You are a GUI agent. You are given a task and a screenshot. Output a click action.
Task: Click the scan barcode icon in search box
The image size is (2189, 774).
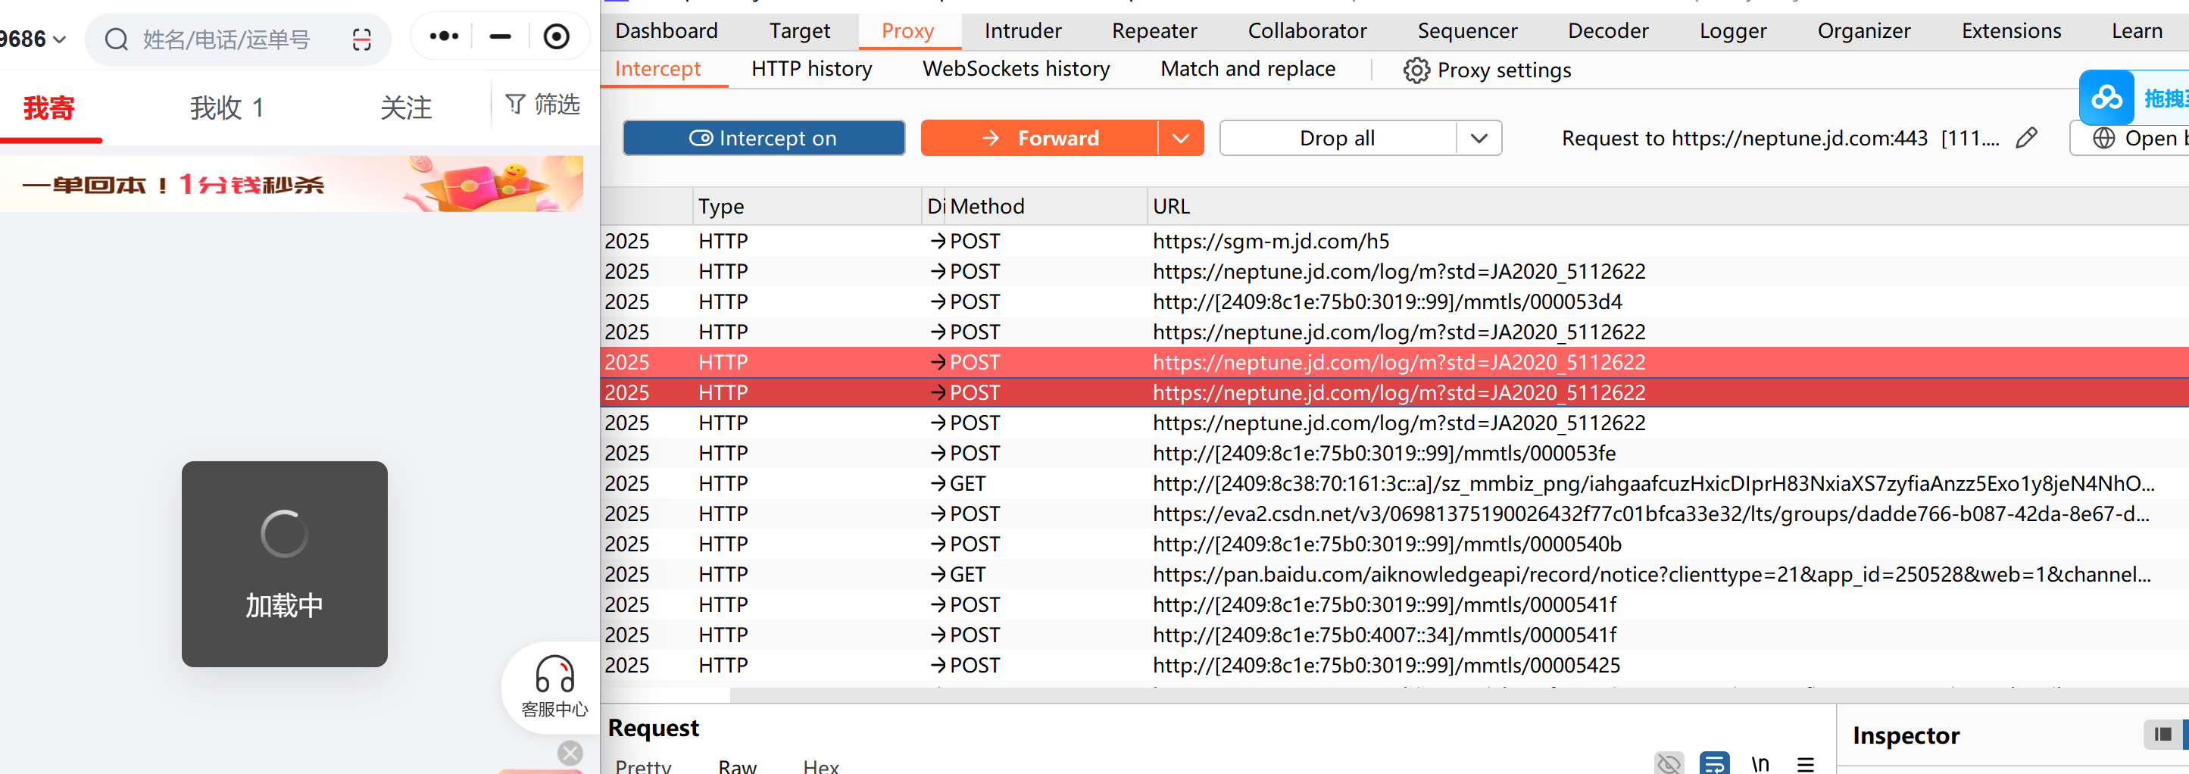362,39
